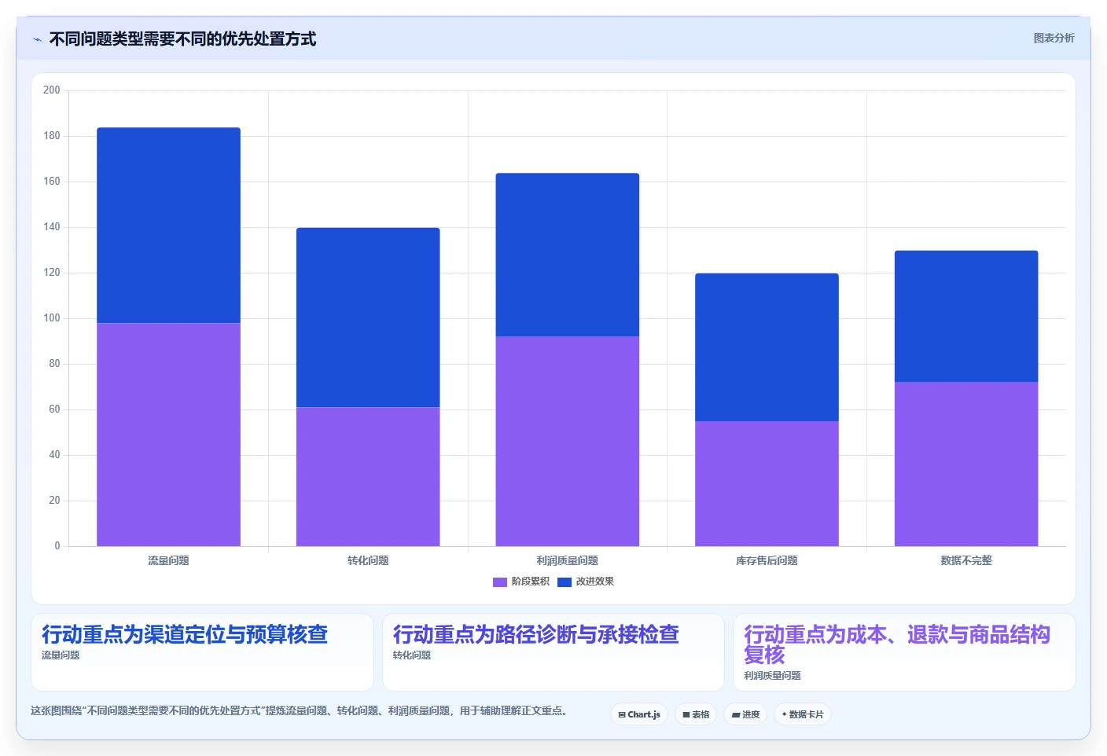The width and height of the screenshot is (1107, 756).
Task: Click the purple 阶段累积 bar for 利润质量问题
Action: (x=568, y=442)
